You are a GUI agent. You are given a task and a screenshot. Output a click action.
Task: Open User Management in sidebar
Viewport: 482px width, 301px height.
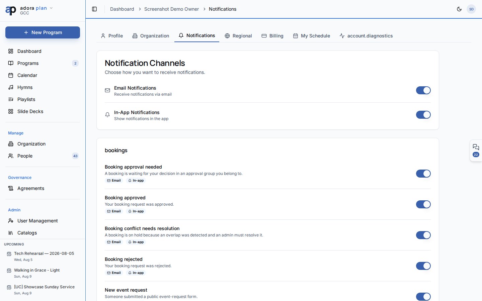43,221
